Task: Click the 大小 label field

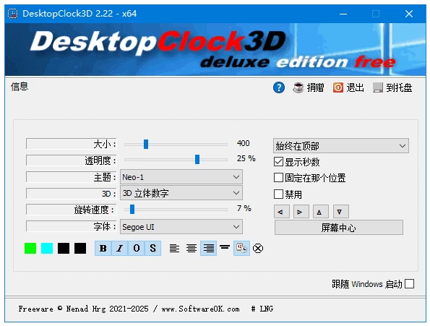Action: (x=72, y=144)
